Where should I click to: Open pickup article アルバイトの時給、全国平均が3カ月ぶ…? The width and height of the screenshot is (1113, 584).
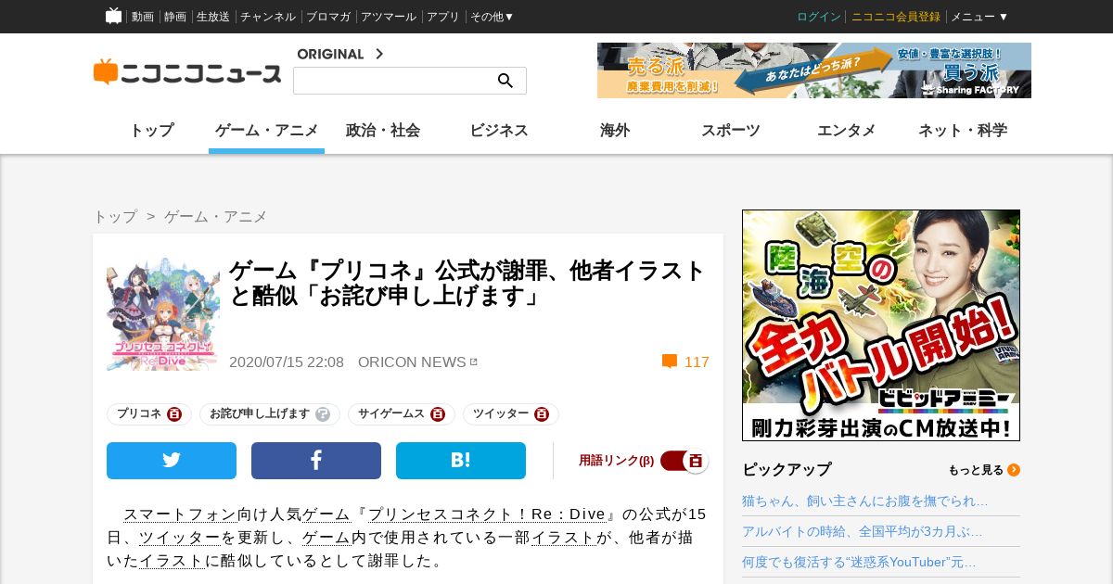pyautogui.click(x=863, y=531)
